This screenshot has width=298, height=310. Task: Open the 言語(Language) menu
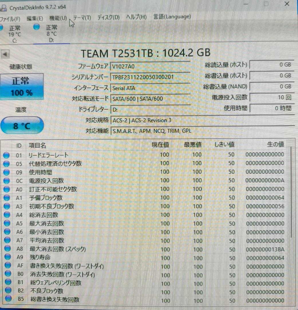pos(172,17)
